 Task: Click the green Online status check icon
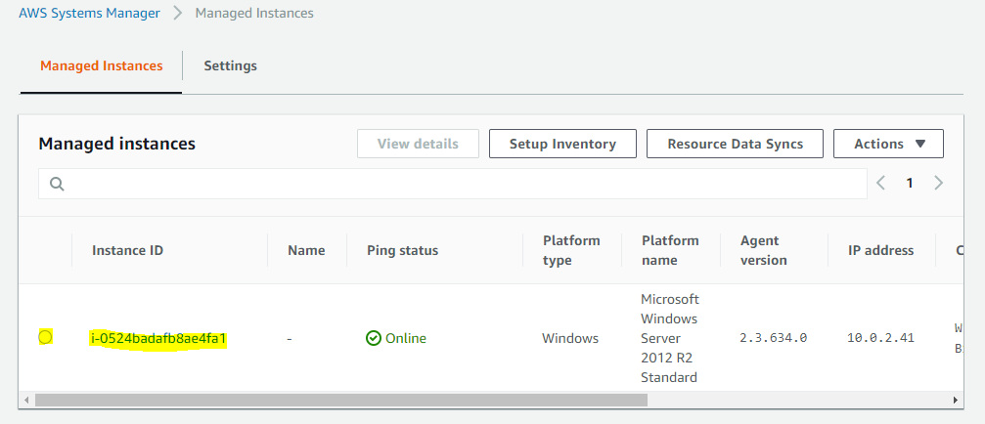(x=373, y=339)
